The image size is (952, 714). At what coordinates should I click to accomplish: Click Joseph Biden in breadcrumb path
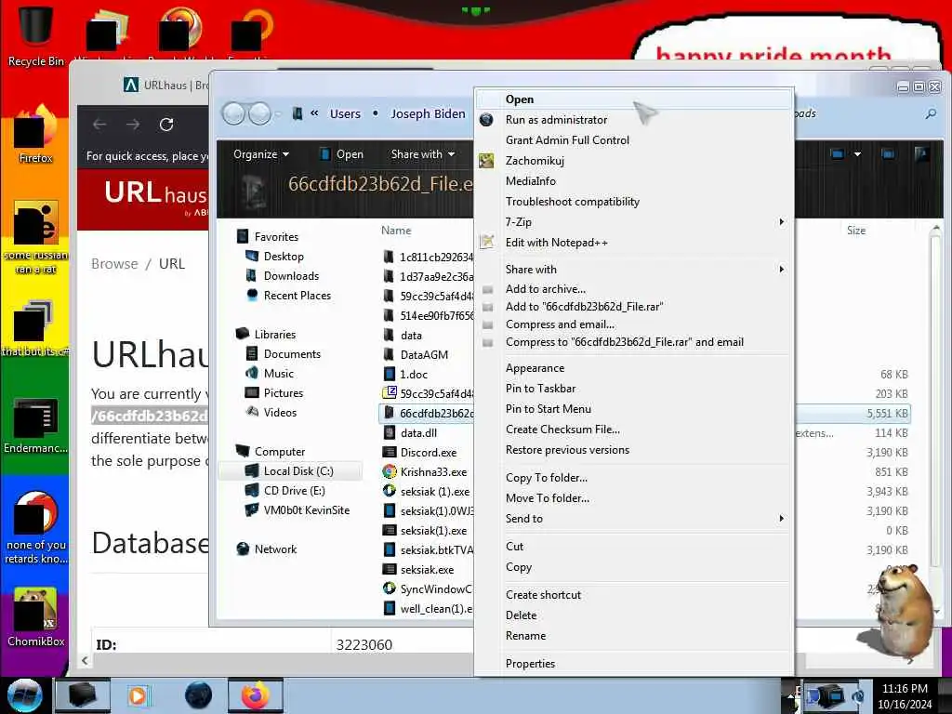(428, 113)
